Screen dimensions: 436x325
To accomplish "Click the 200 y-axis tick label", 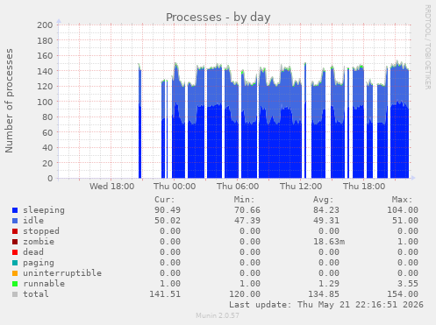I will pos(45,25).
